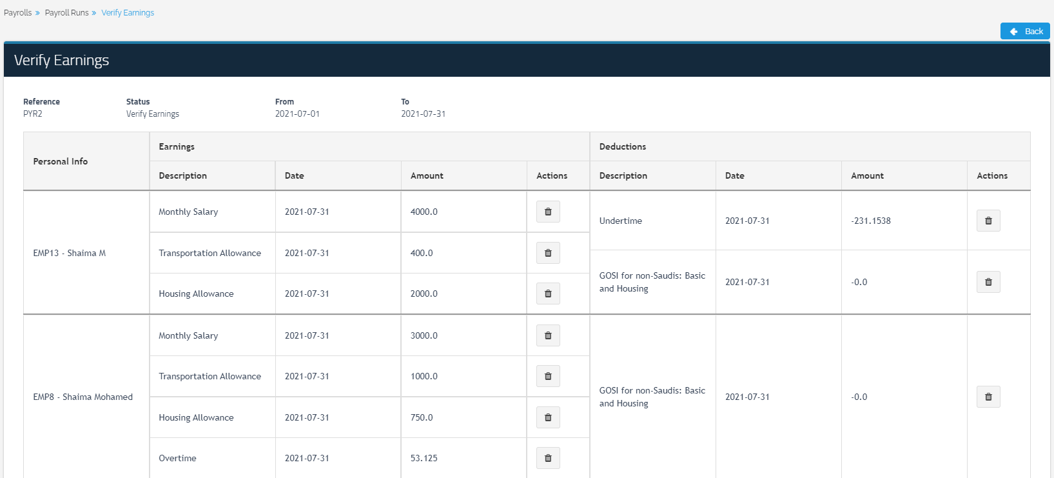This screenshot has height=478, width=1054.
Task: Click the Verify Earnings page title
Action: coord(62,60)
